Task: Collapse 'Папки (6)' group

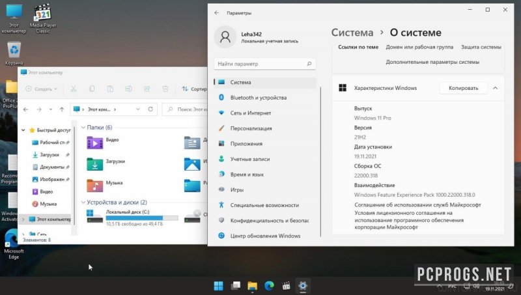Action: click(x=83, y=128)
